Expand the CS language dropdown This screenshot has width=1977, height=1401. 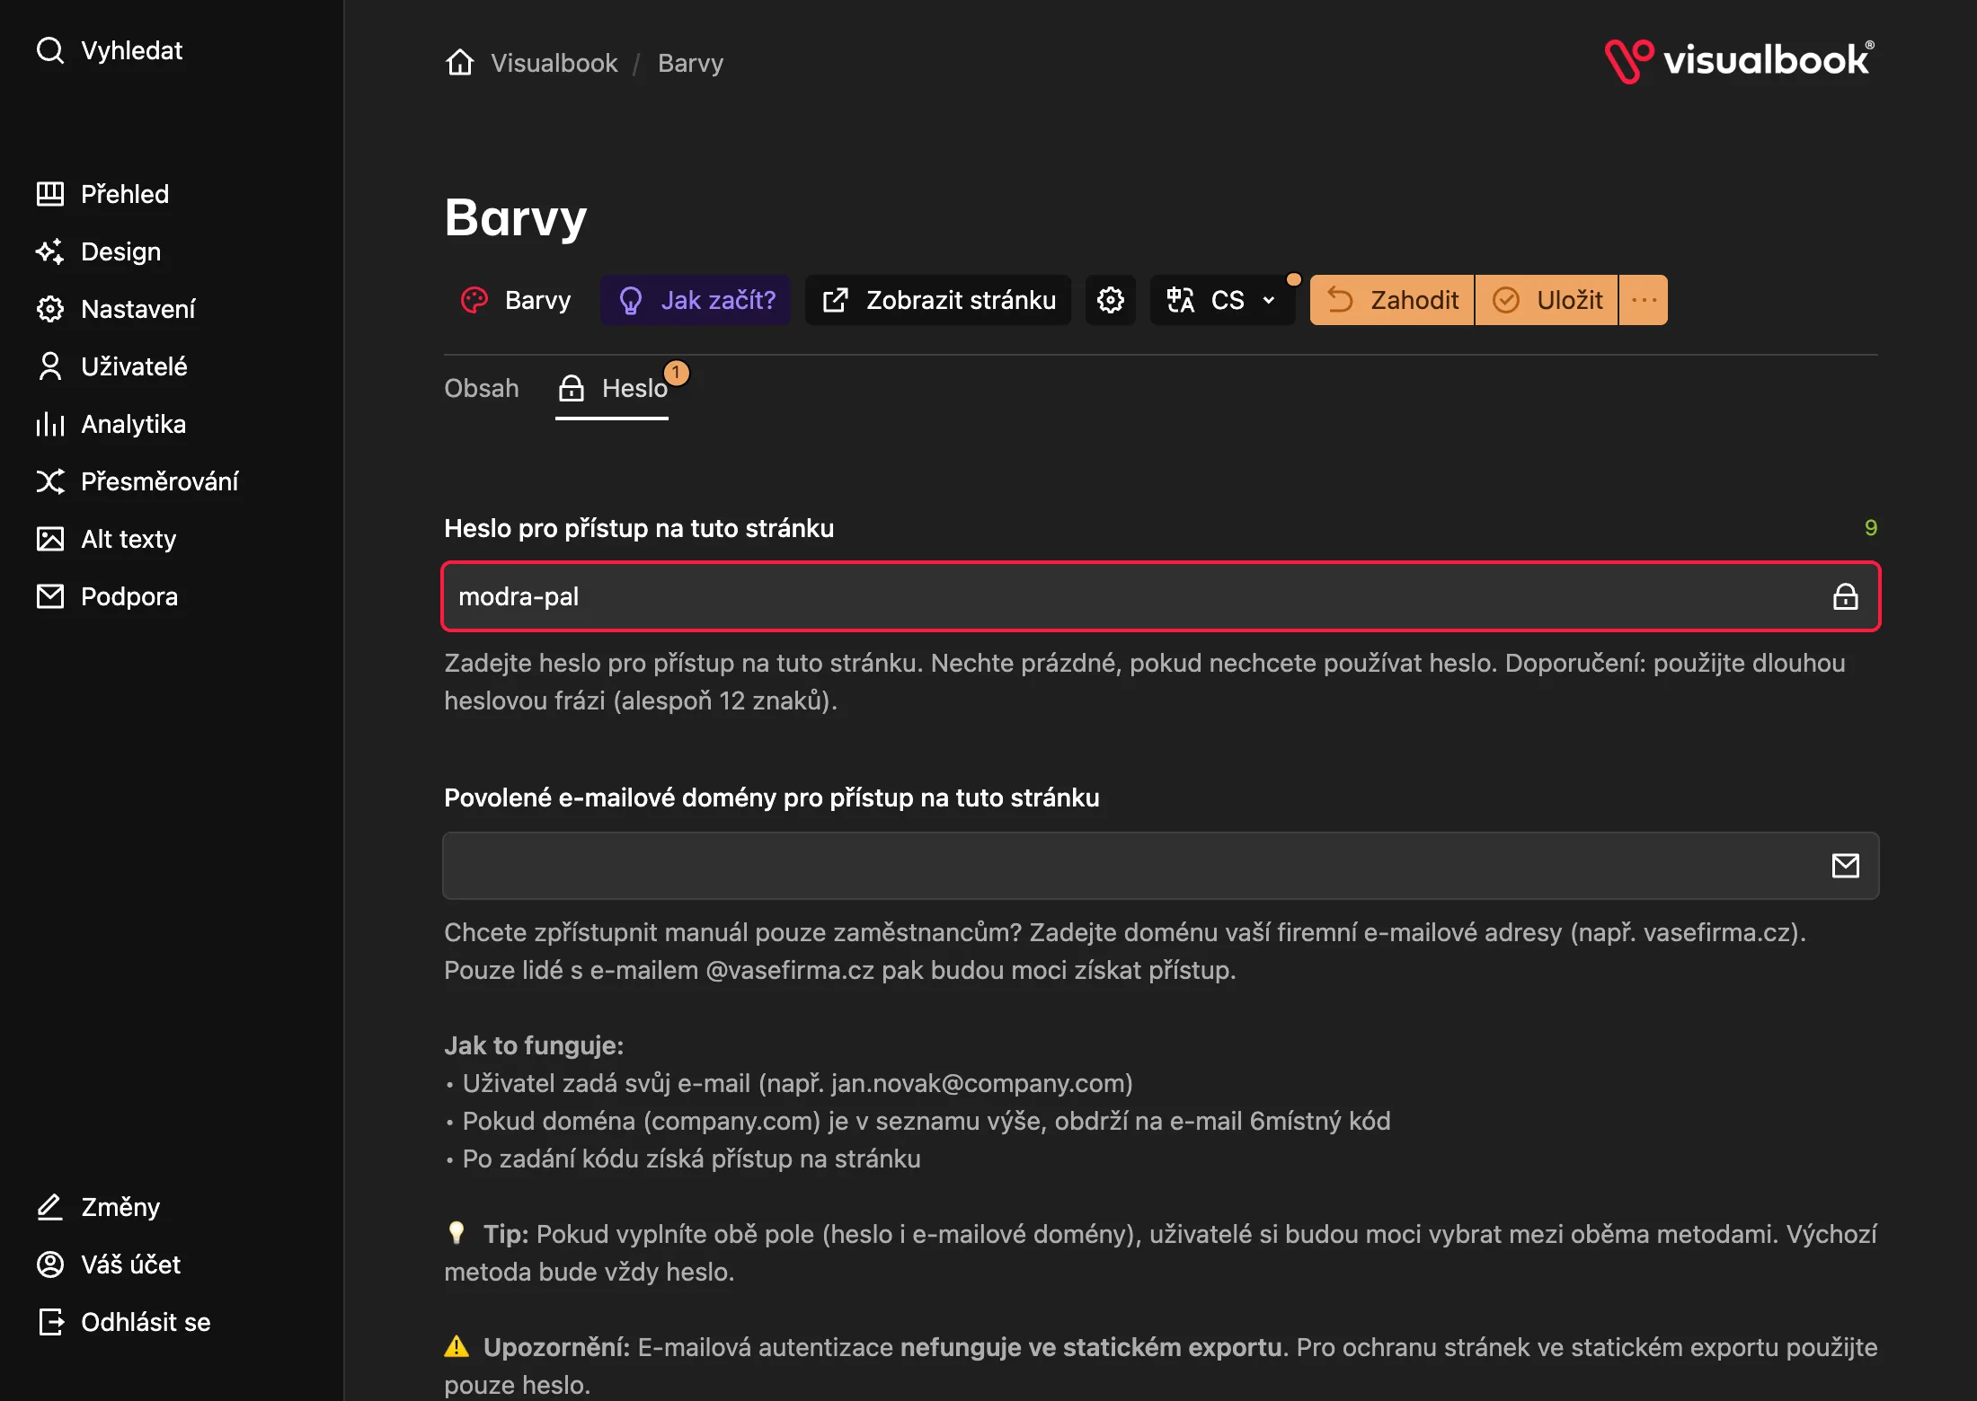[x=1222, y=300]
